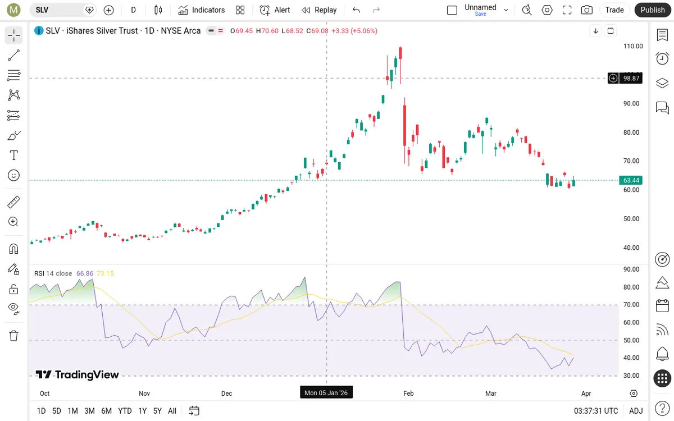Viewport: 674px width, 421px height.
Task: Activate the zoom in tool
Action: (x=14, y=222)
